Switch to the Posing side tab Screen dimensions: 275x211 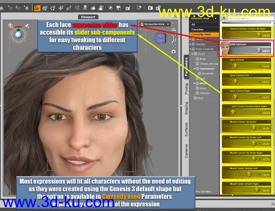tap(186, 88)
